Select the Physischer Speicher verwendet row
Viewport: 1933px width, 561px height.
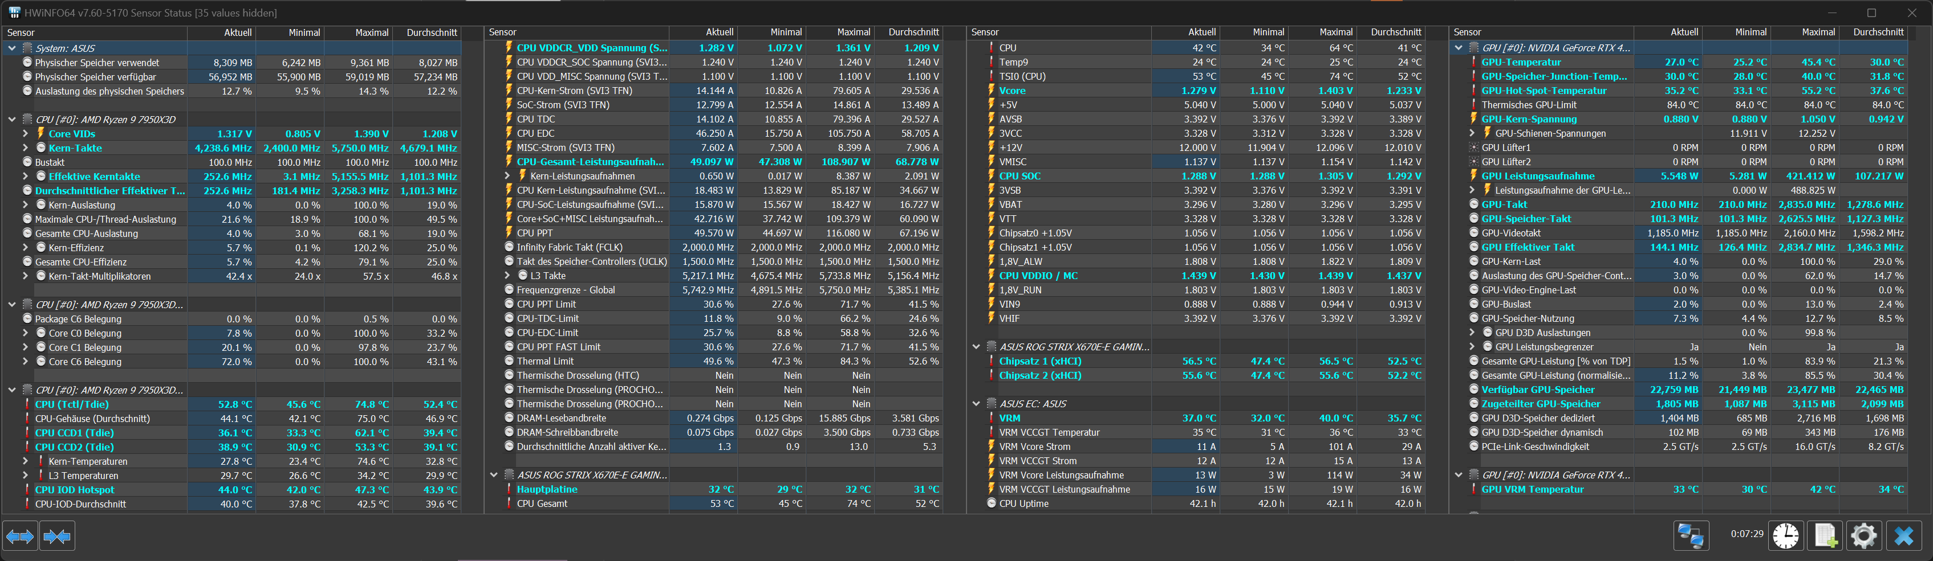coord(232,62)
